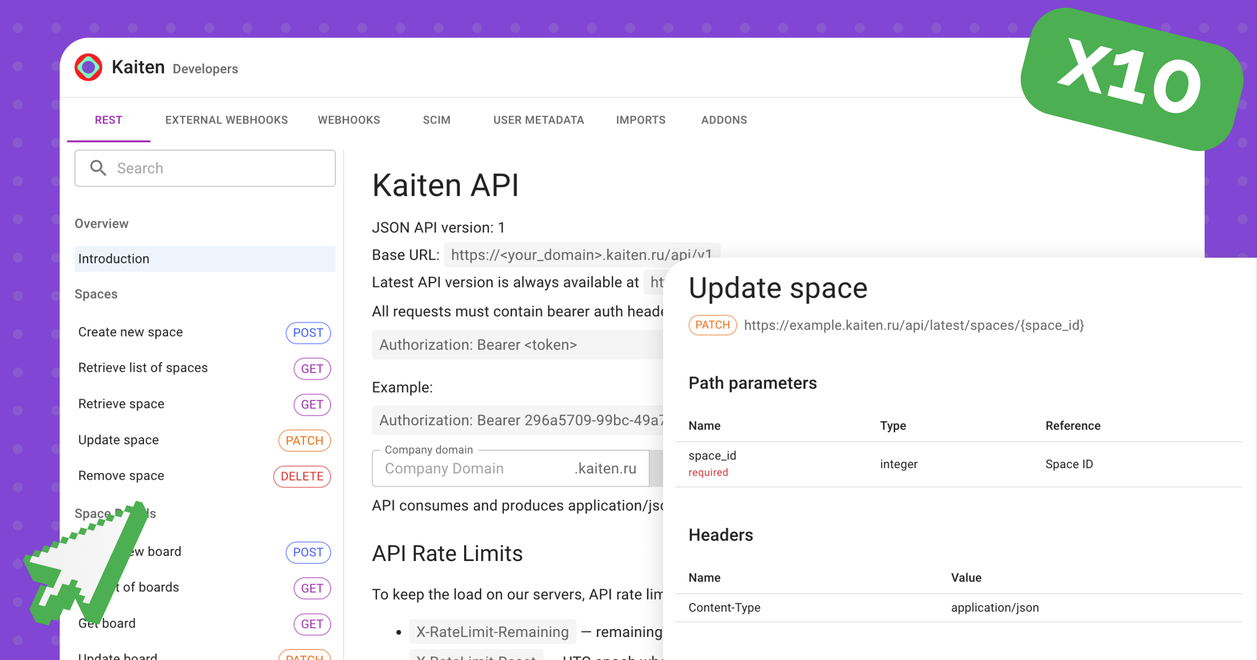The width and height of the screenshot is (1257, 660).
Task: Click the Base URL code snippet
Action: [x=581, y=255]
